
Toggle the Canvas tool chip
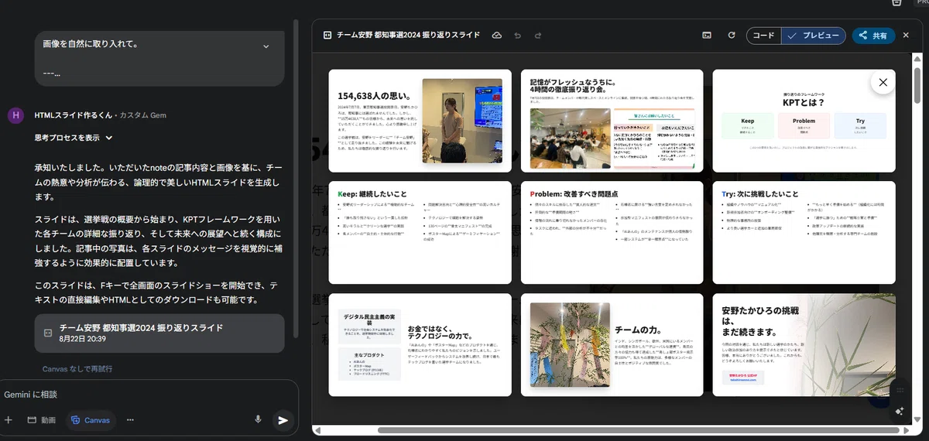click(90, 420)
